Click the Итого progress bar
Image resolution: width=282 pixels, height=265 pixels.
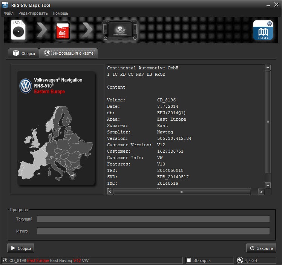[x=153, y=231]
